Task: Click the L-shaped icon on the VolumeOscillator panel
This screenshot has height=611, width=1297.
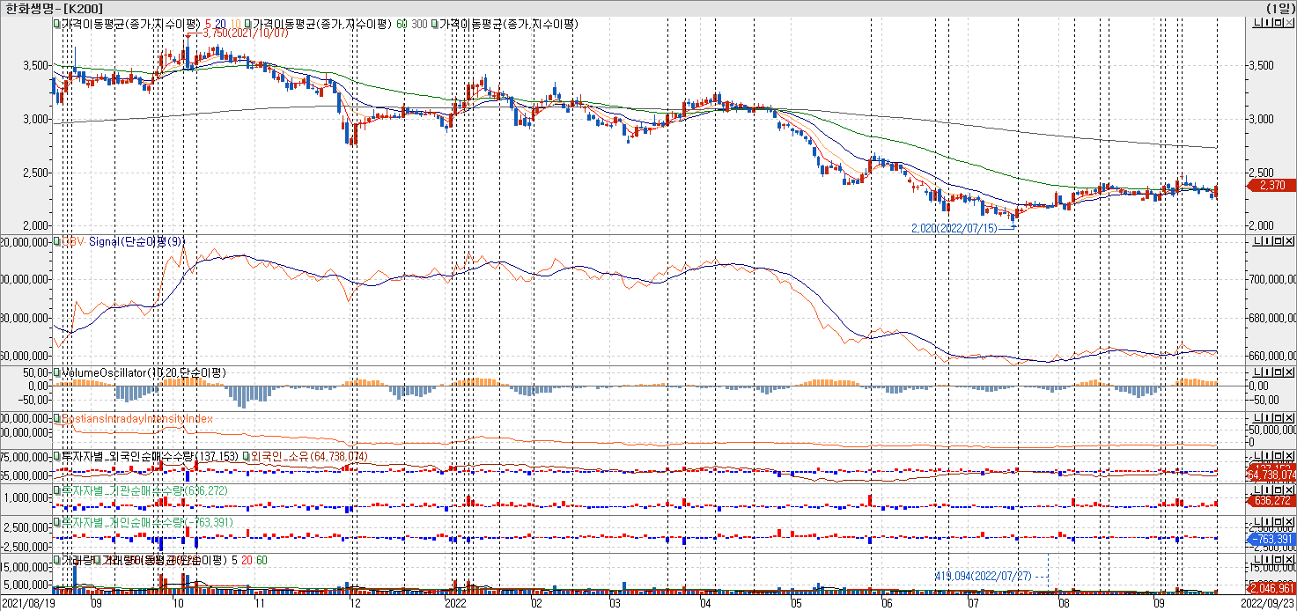Action: (1257, 372)
